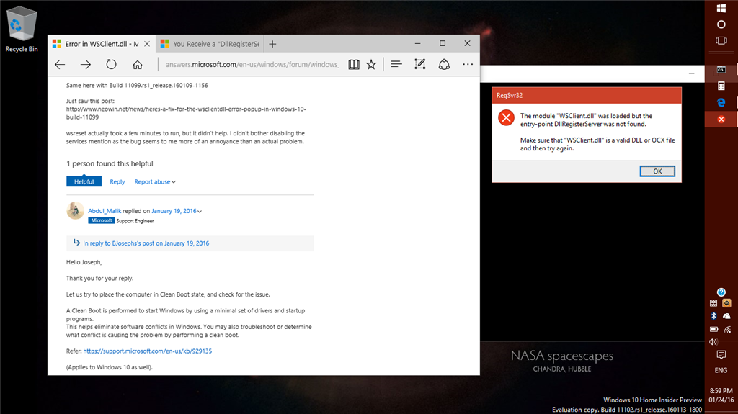The height and width of the screenshot is (414, 738).
Task: Open the Recycle Bin desktop icon
Action: tap(21, 30)
